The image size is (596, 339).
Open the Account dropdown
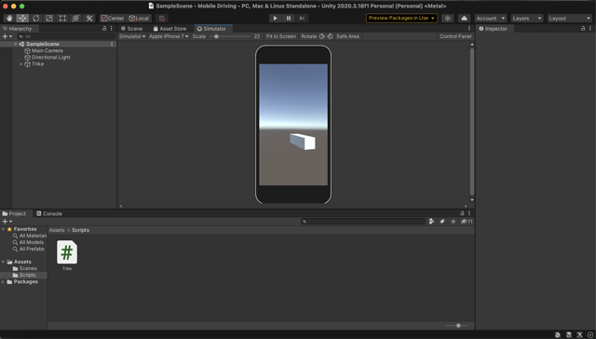(491, 19)
